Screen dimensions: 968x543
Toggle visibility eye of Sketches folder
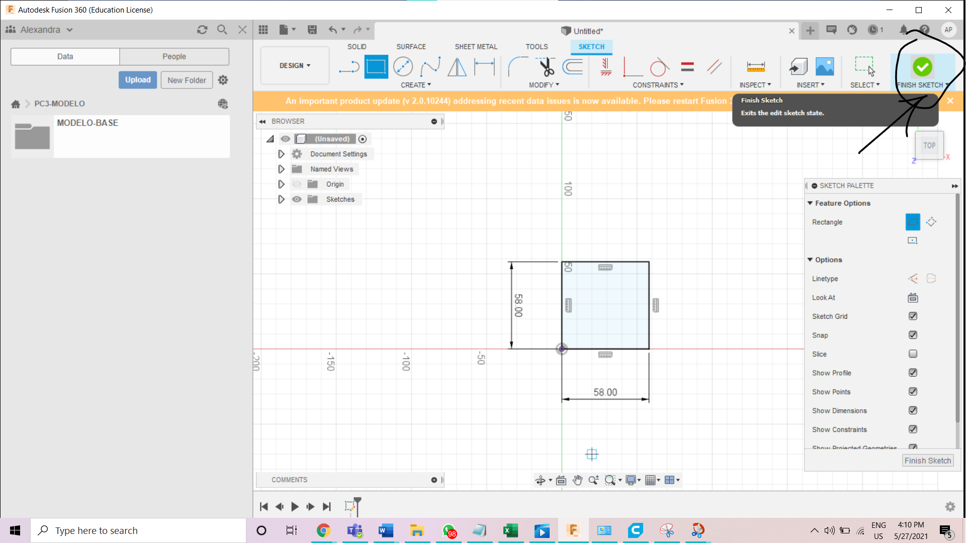coord(297,199)
